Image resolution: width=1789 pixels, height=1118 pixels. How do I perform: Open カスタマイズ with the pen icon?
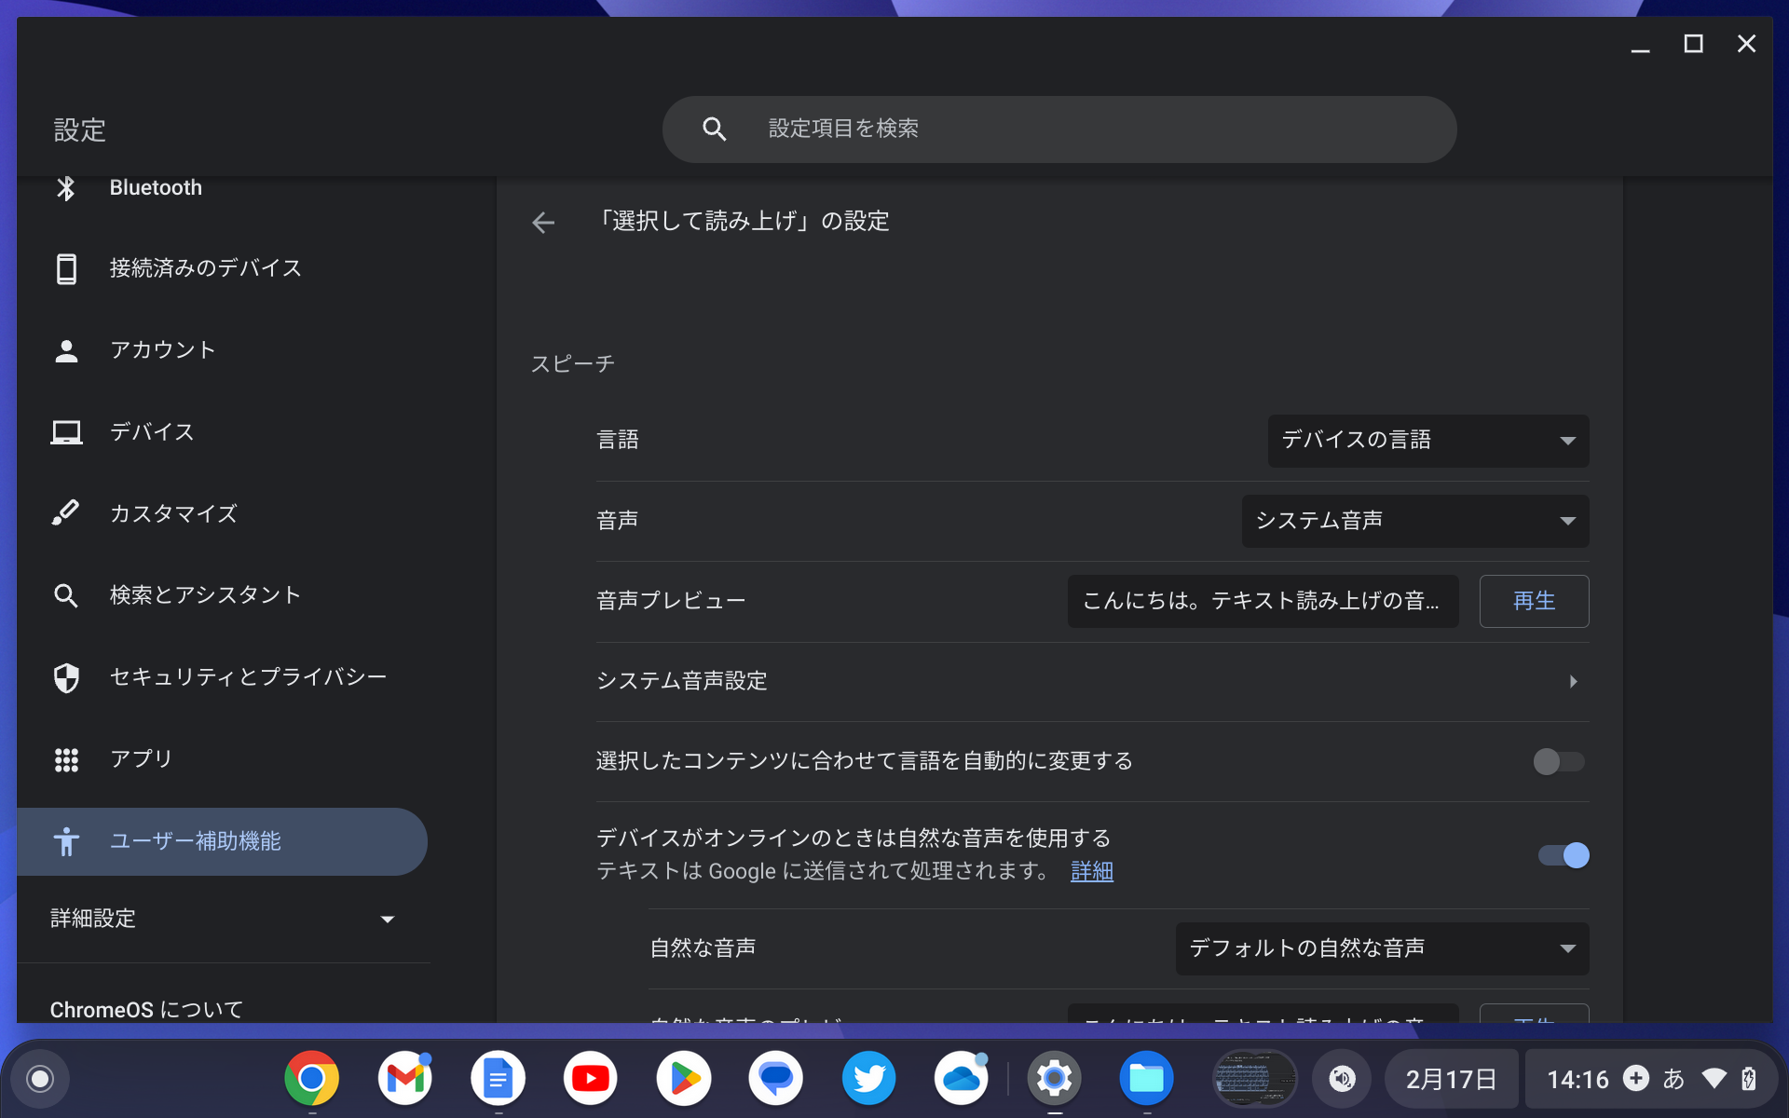point(173,513)
